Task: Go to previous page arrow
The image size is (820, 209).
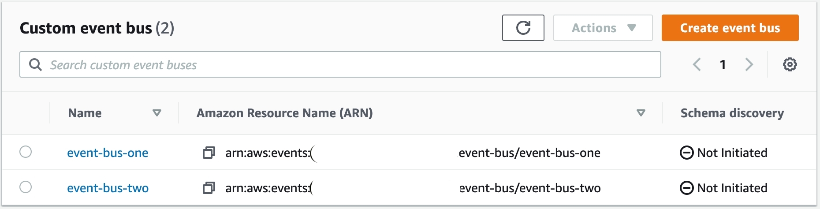Action: click(x=697, y=64)
